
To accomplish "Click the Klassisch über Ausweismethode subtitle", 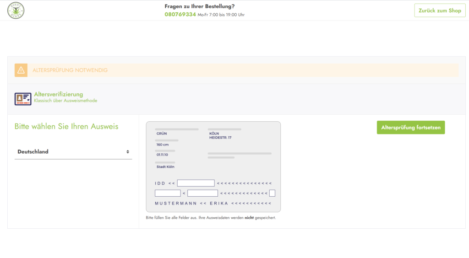I will [65, 101].
